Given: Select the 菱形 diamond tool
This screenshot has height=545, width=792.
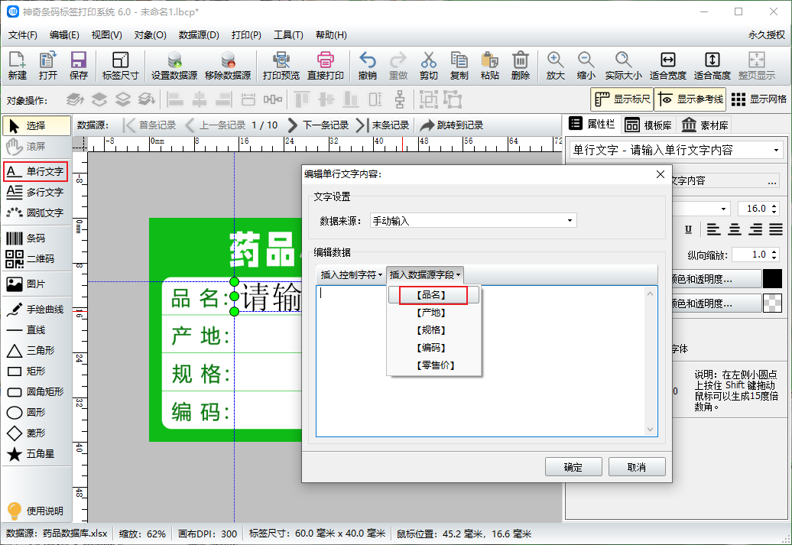Looking at the screenshot, I should [35, 433].
